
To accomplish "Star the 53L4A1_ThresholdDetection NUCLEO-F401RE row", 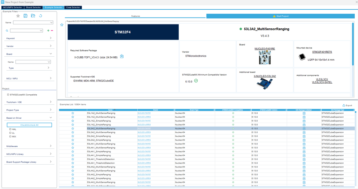I will [x=73, y=159].
